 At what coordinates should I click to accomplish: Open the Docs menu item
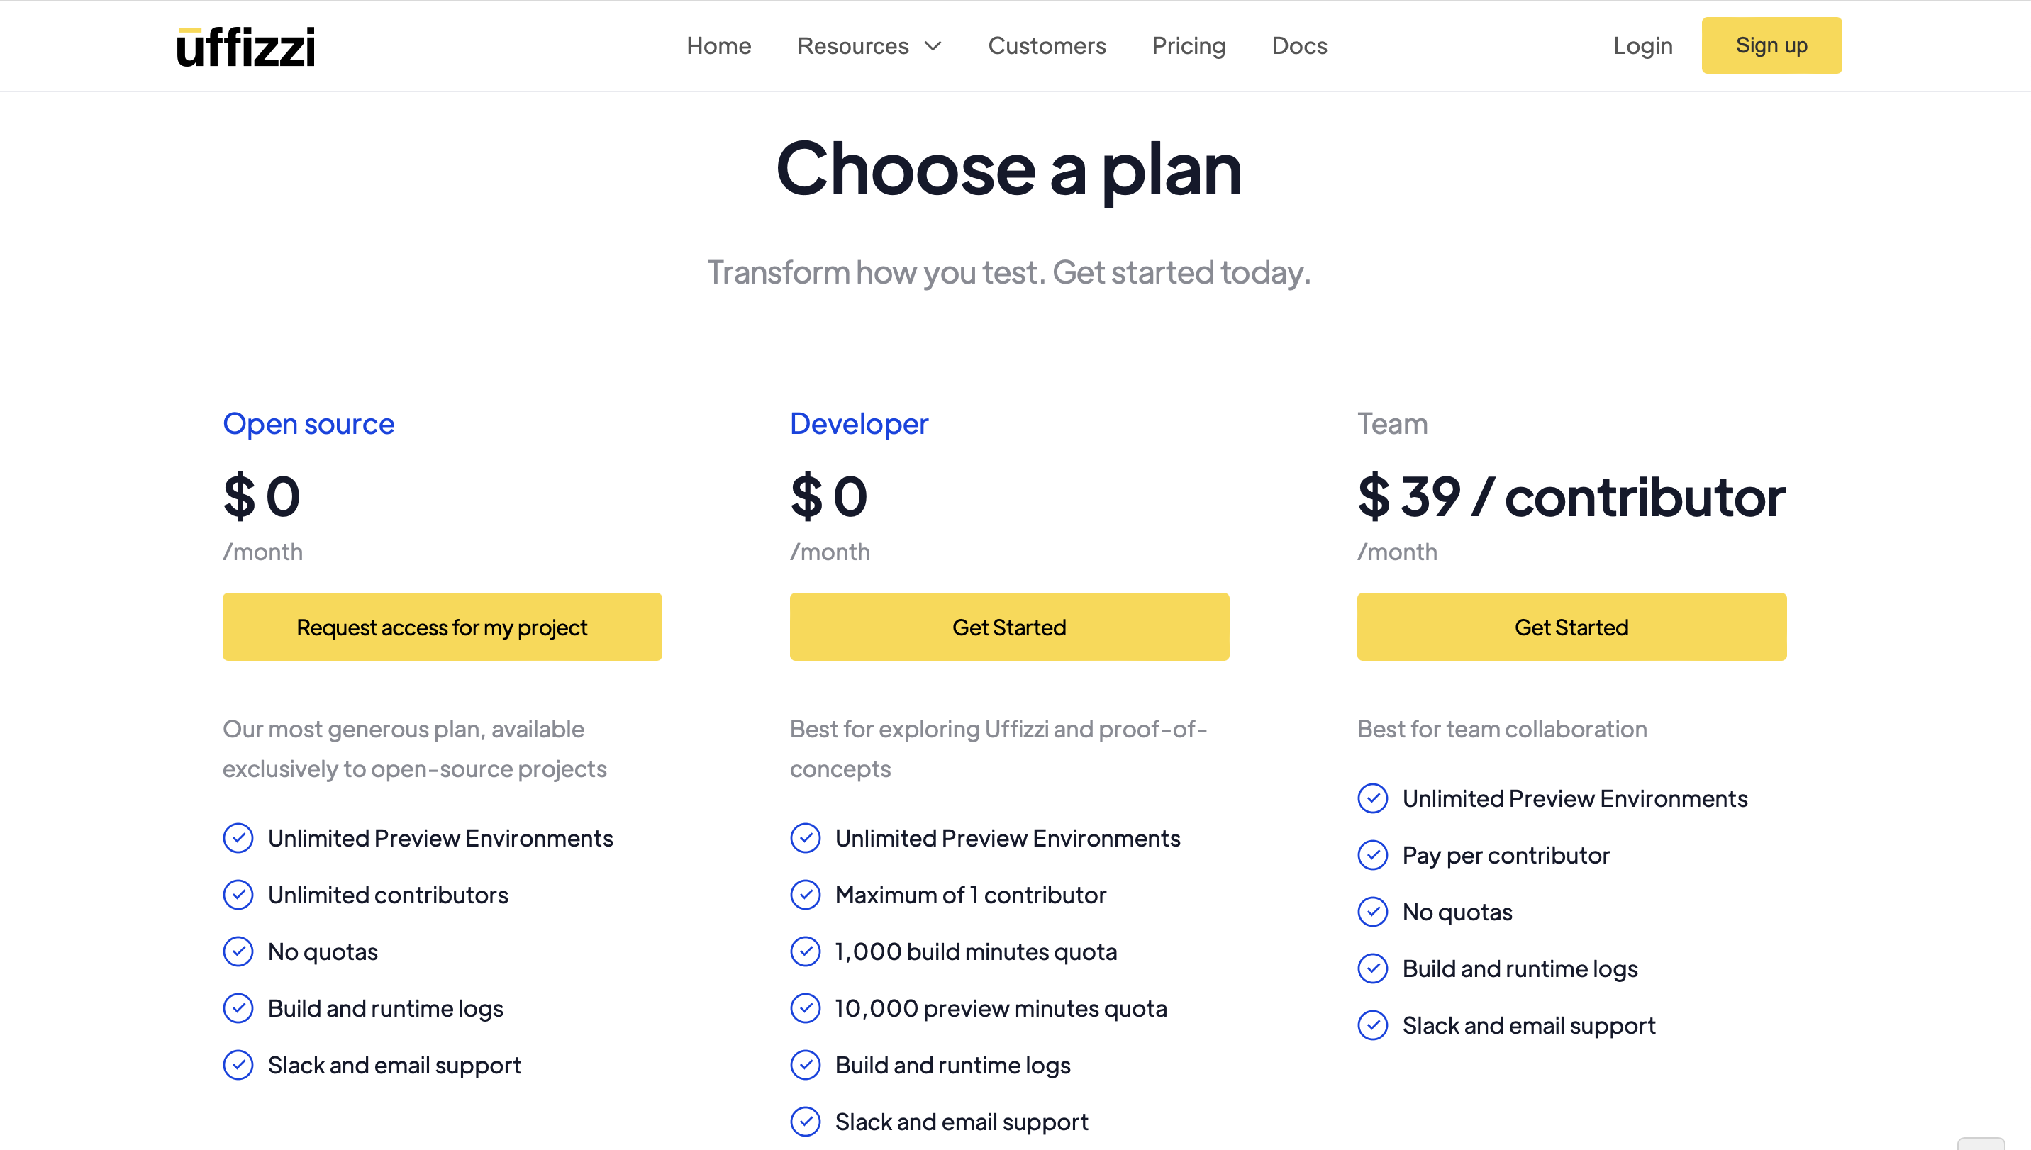(x=1298, y=46)
